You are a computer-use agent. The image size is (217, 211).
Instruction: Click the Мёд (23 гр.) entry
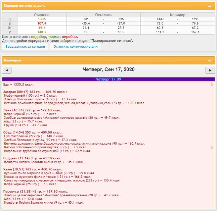tap(24, 121)
